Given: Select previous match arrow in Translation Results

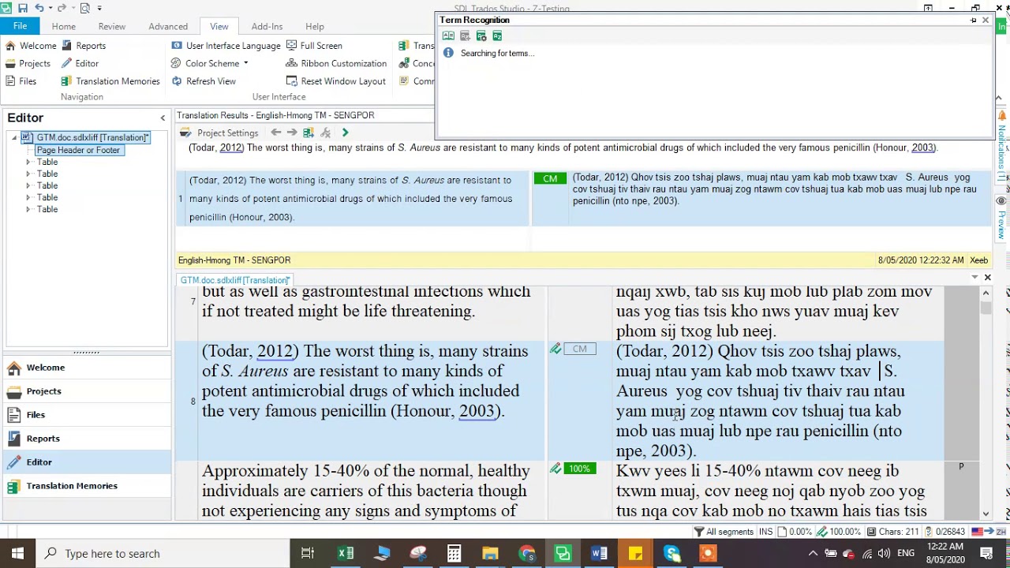Looking at the screenshot, I should coord(275,133).
